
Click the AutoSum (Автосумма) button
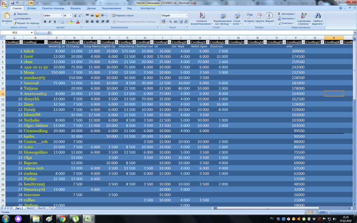287,14
